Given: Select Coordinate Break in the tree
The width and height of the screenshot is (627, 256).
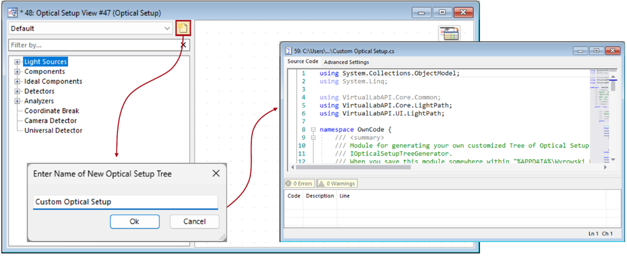Looking at the screenshot, I should point(52,111).
